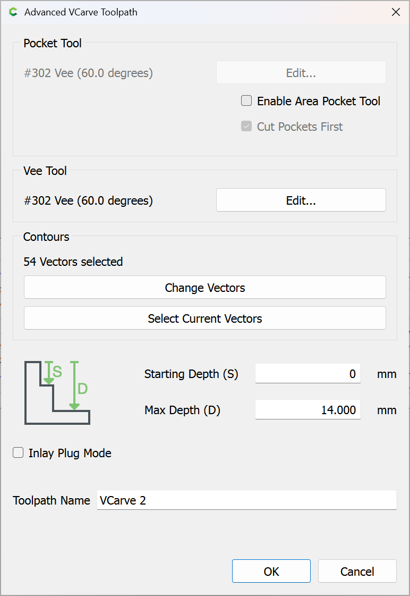Click the Carbide Create logo in title bar
The width and height of the screenshot is (410, 596).
tap(13, 12)
